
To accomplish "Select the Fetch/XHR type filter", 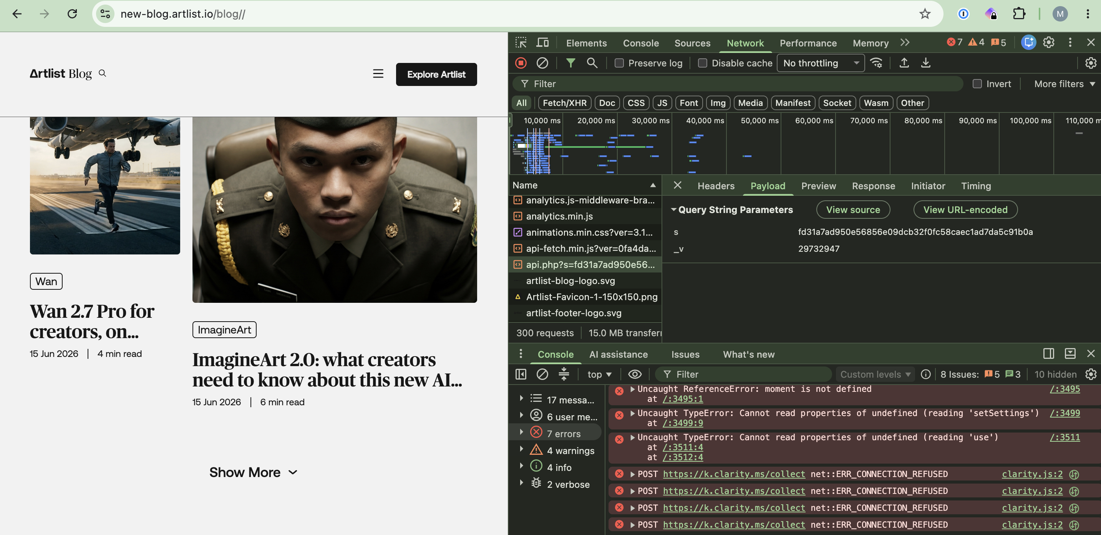I will [564, 103].
